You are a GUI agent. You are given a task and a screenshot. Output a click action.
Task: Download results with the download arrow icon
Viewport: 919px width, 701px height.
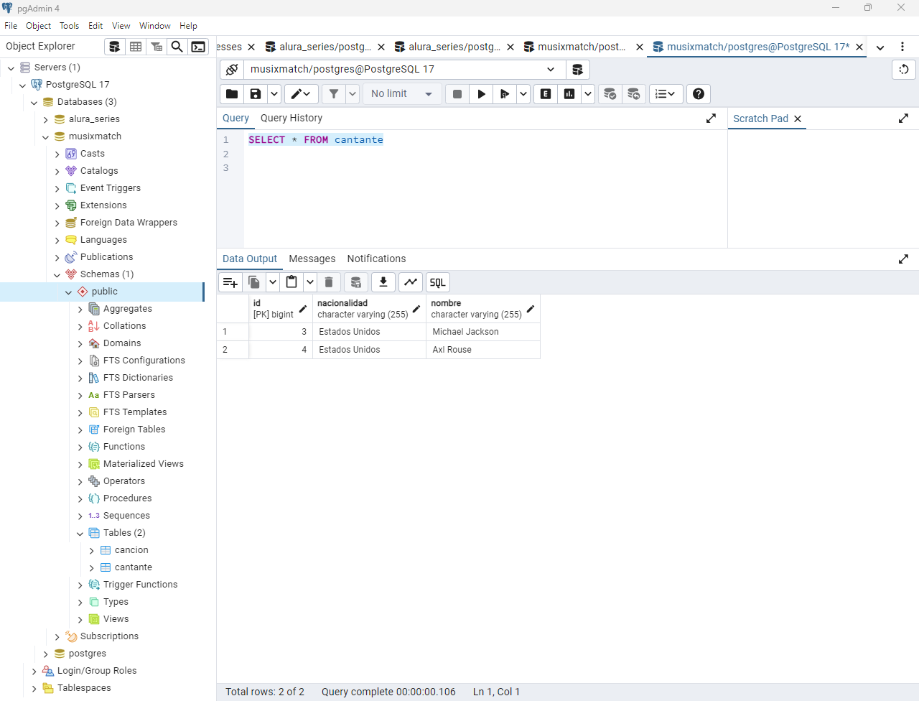(383, 282)
